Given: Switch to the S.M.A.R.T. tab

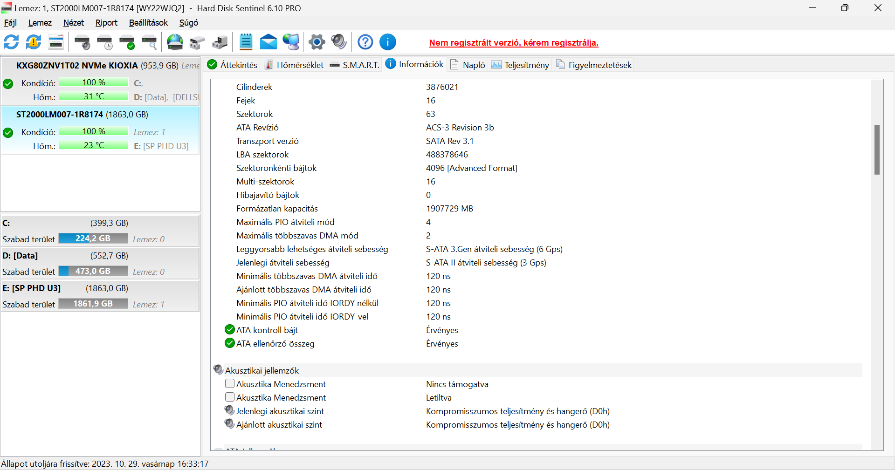Looking at the screenshot, I should [x=354, y=65].
